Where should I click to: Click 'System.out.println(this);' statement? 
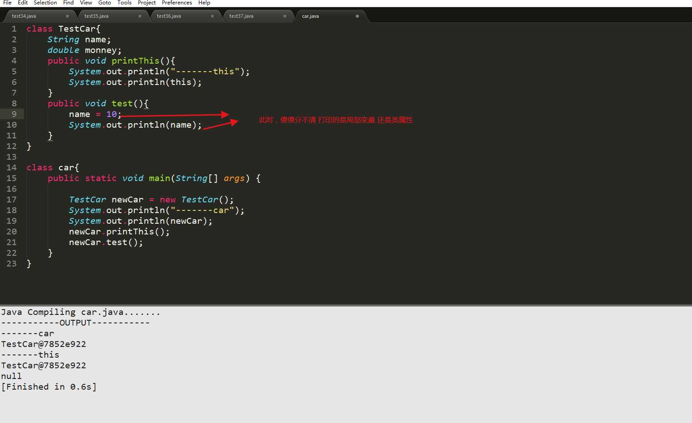135,82
